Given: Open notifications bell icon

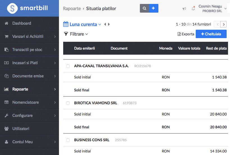Looking at the screenshot, I should tap(193, 8).
